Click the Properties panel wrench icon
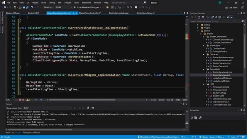Image resolution: width=247 pixels, height=139 pixels. point(200,117)
